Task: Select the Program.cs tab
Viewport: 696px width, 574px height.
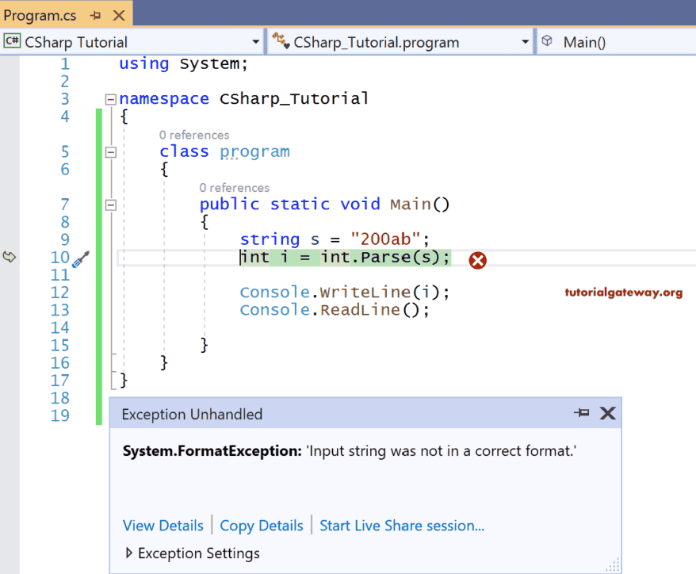Action: (40, 13)
